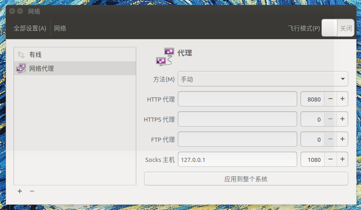Increase Socks host port with plus
Viewport: 361px width, 210px height.
pyautogui.click(x=342, y=159)
